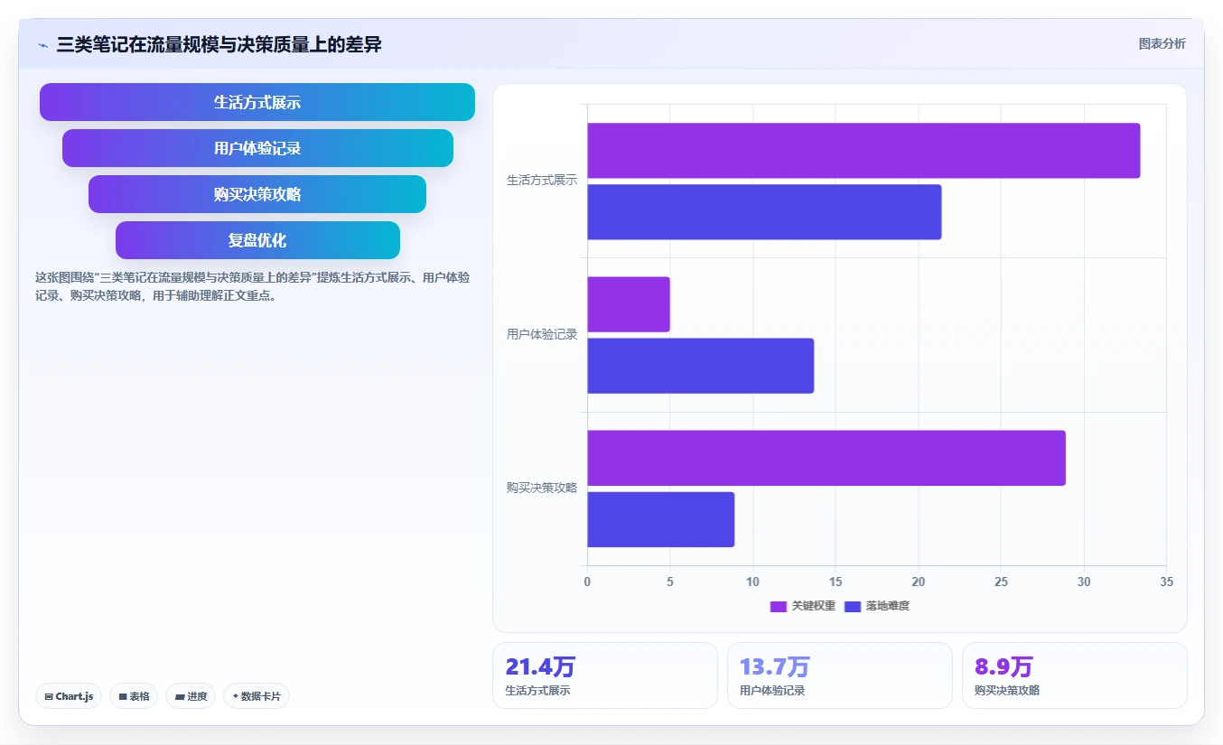
Task: Click the 生活方式展示 y-axis label
Action: [542, 181]
